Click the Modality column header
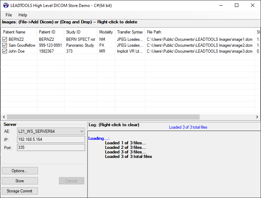This screenshot has width=261, height=198. 106,32
